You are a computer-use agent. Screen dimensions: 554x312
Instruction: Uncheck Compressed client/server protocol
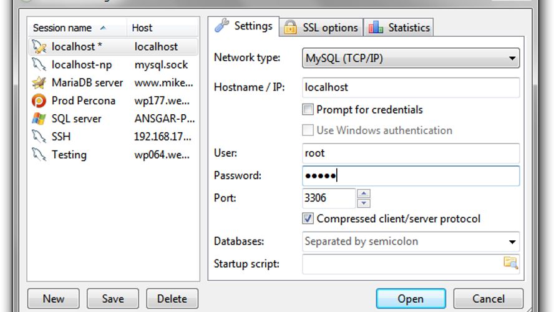(x=308, y=218)
